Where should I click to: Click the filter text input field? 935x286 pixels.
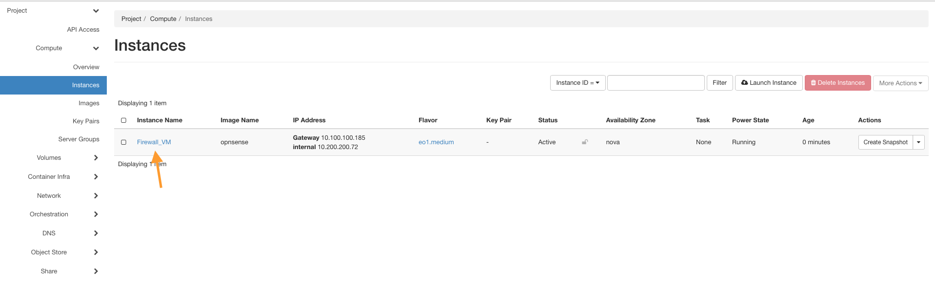click(x=656, y=83)
